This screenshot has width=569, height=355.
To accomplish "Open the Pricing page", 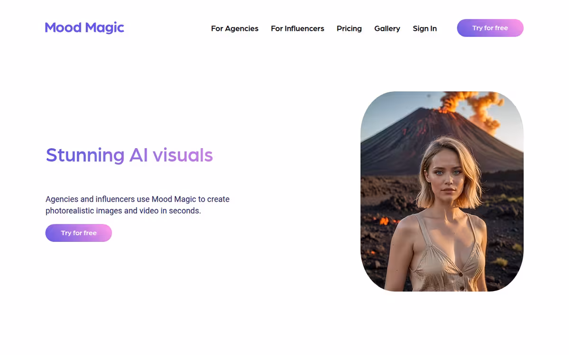I will 349,28.
